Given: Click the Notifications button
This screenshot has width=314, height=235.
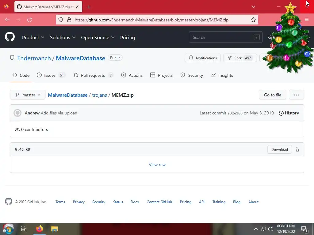Looking at the screenshot, I should pyautogui.click(x=203, y=58).
